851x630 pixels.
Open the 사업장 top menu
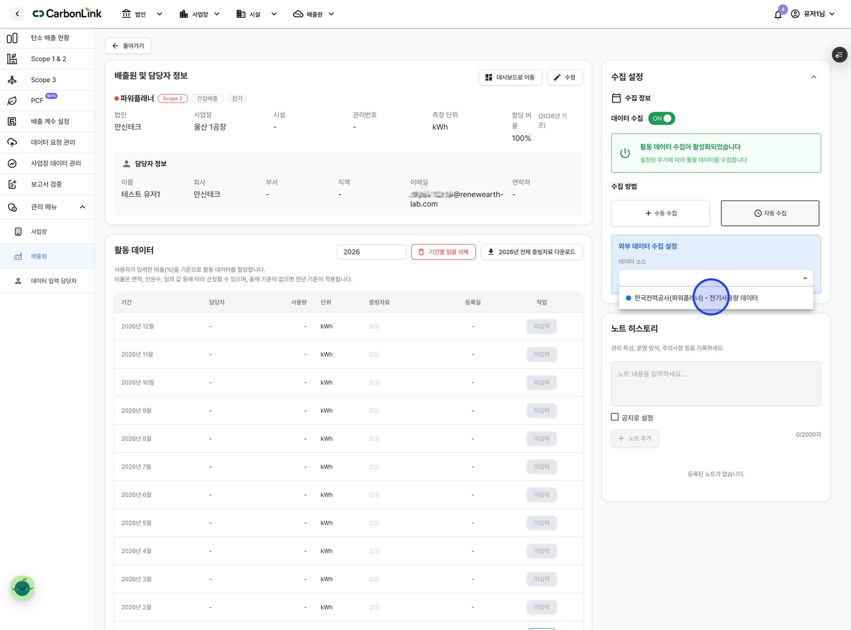200,14
